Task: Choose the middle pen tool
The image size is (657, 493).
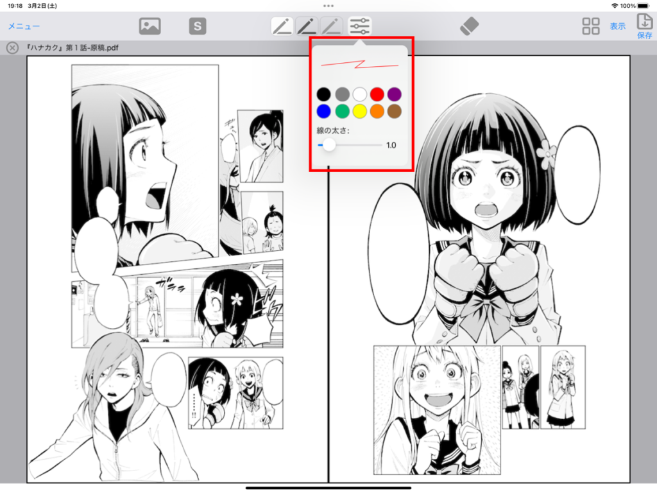Action: click(307, 26)
